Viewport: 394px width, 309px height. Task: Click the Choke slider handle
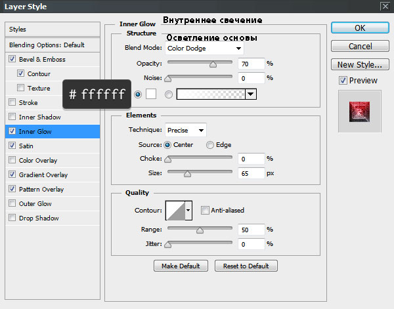click(167, 159)
